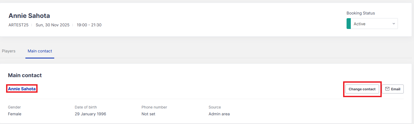414x124 pixels.
Task: Click the ARTEST25 booking code
Action: pos(18,25)
